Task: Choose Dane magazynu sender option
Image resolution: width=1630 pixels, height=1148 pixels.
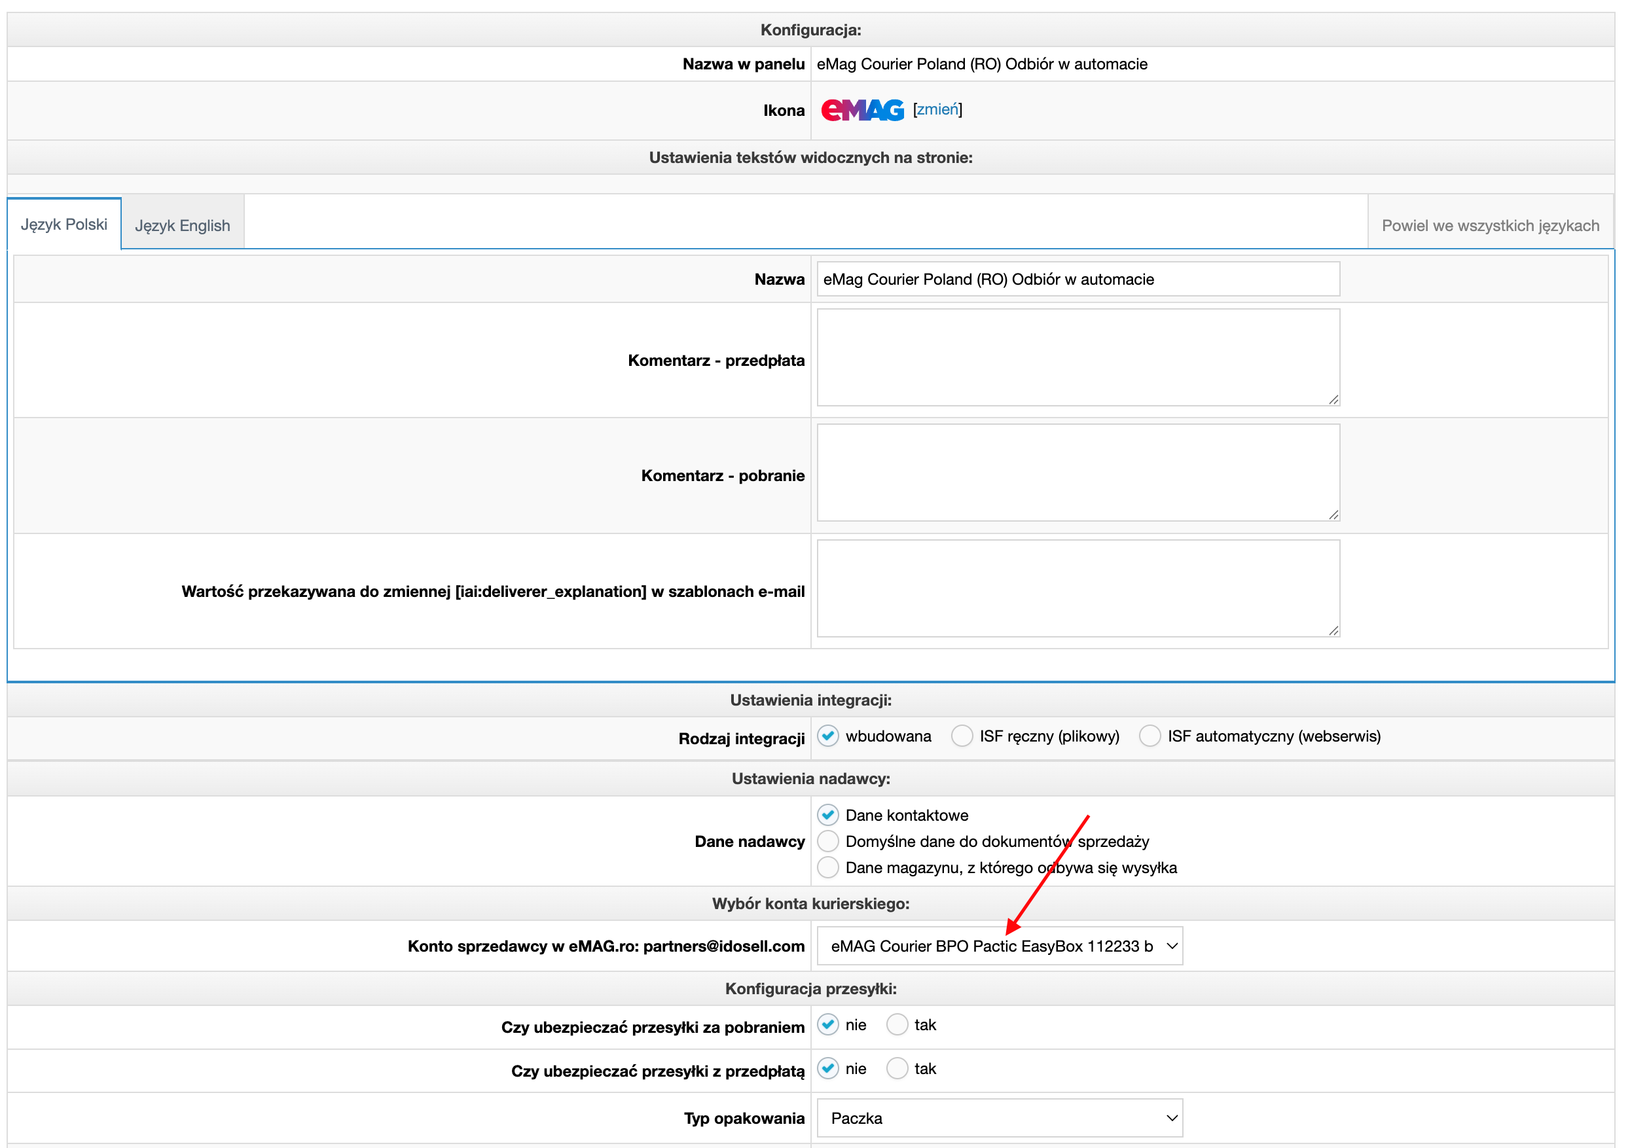Action: (828, 868)
